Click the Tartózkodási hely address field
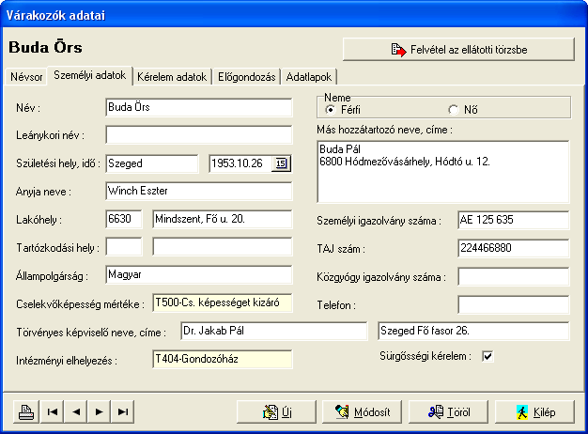Screen dimensions: 588x434 coord(222,247)
